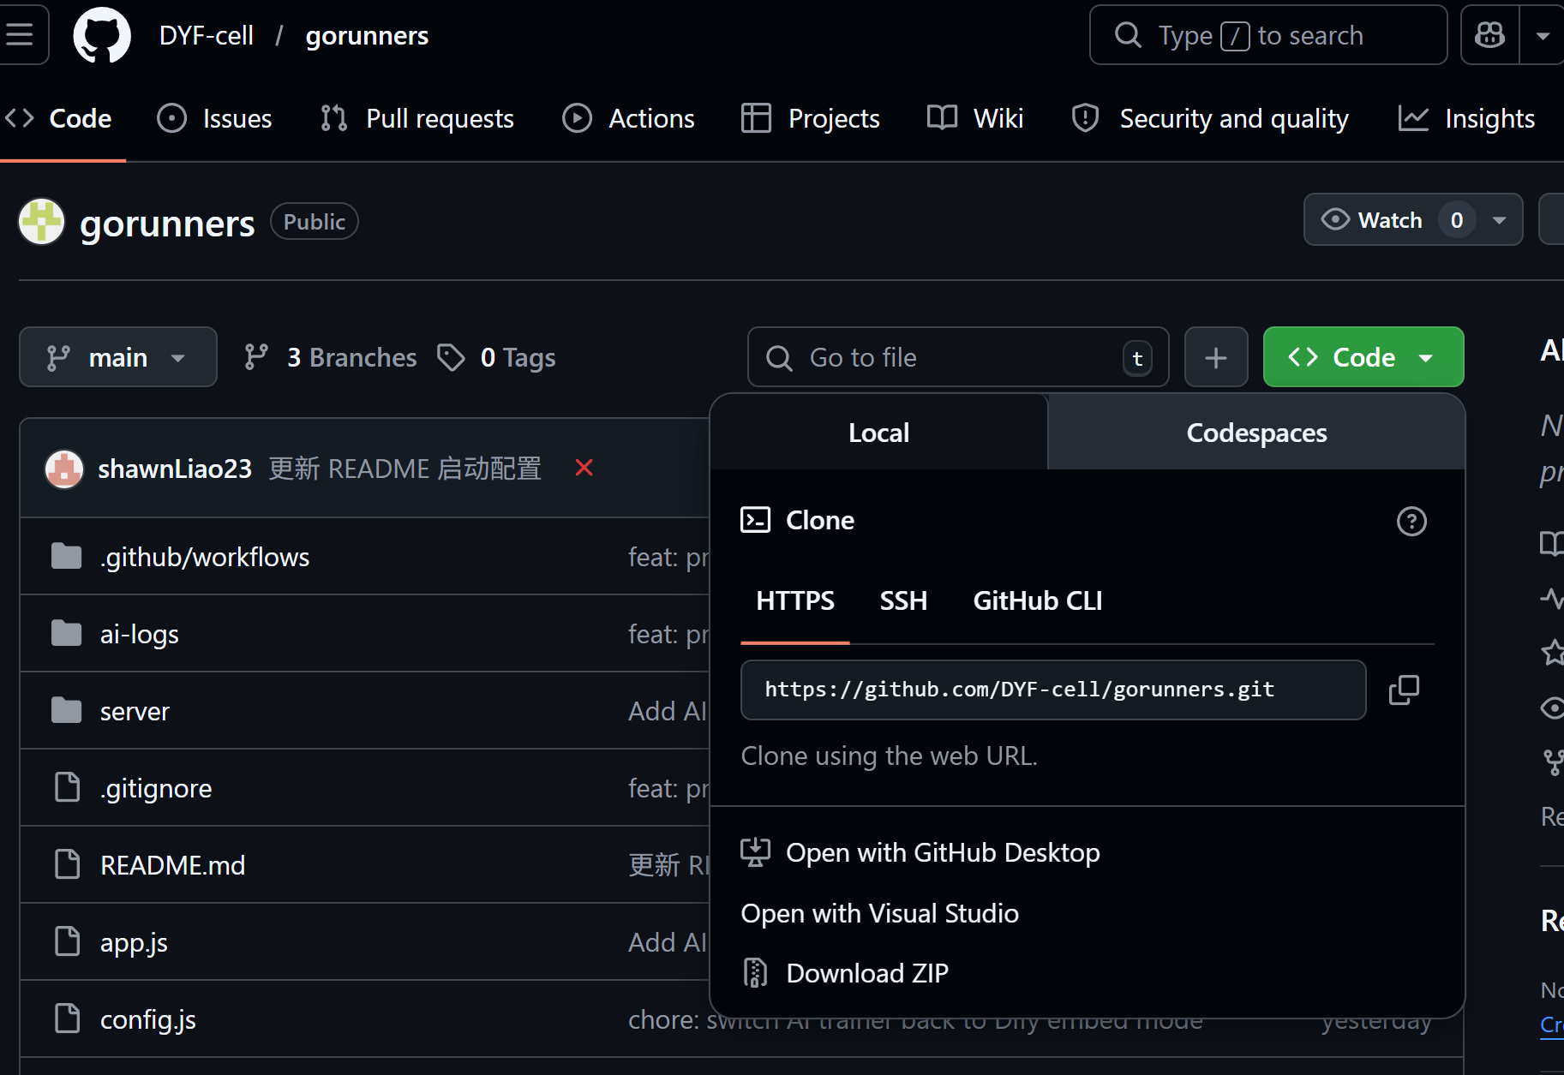The image size is (1564, 1075).
Task: Select the Codespaces tab in clone popup
Action: [x=1256, y=433]
